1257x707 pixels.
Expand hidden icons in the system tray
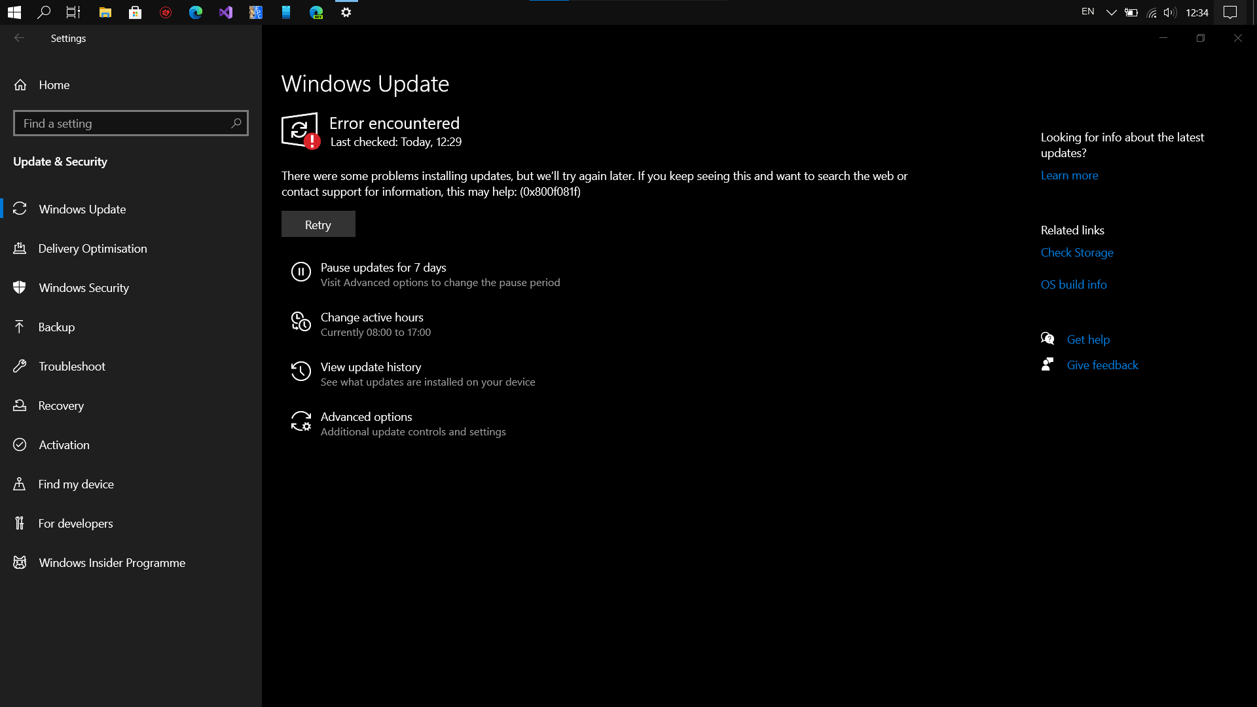[1111, 12]
